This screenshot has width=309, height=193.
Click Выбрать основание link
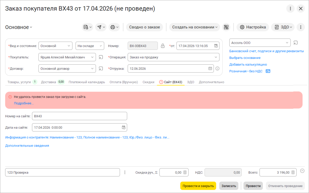pyautogui.click(x=245, y=58)
